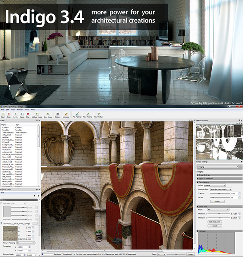
Task: Click Reset under Tone Mapping
Action: point(217,201)
